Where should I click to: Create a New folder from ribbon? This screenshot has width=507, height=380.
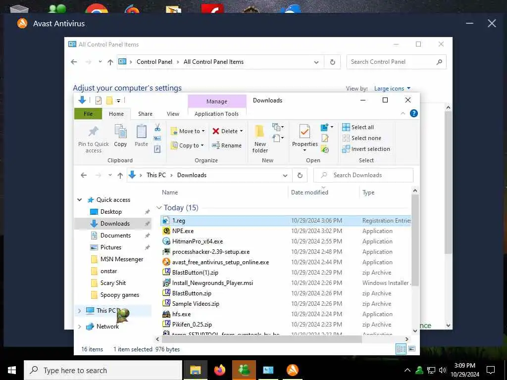pos(260,139)
